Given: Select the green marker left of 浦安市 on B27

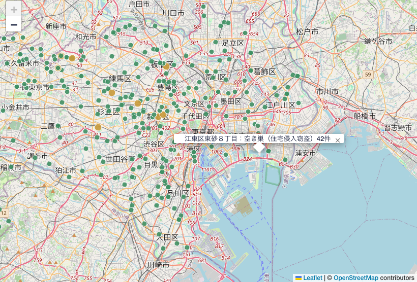Looking at the screenshot, I should (x=285, y=160).
